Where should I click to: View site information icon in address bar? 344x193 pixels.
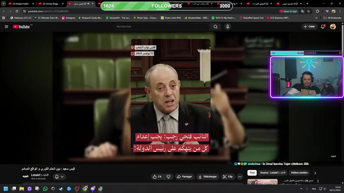point(24,11)
